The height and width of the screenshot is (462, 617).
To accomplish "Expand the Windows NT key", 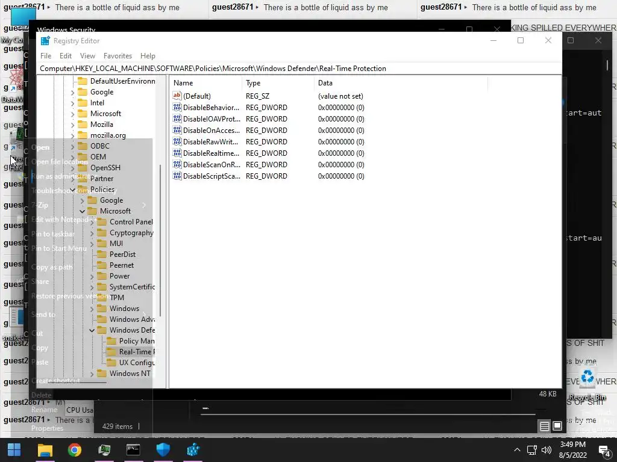I will point(92,374).
